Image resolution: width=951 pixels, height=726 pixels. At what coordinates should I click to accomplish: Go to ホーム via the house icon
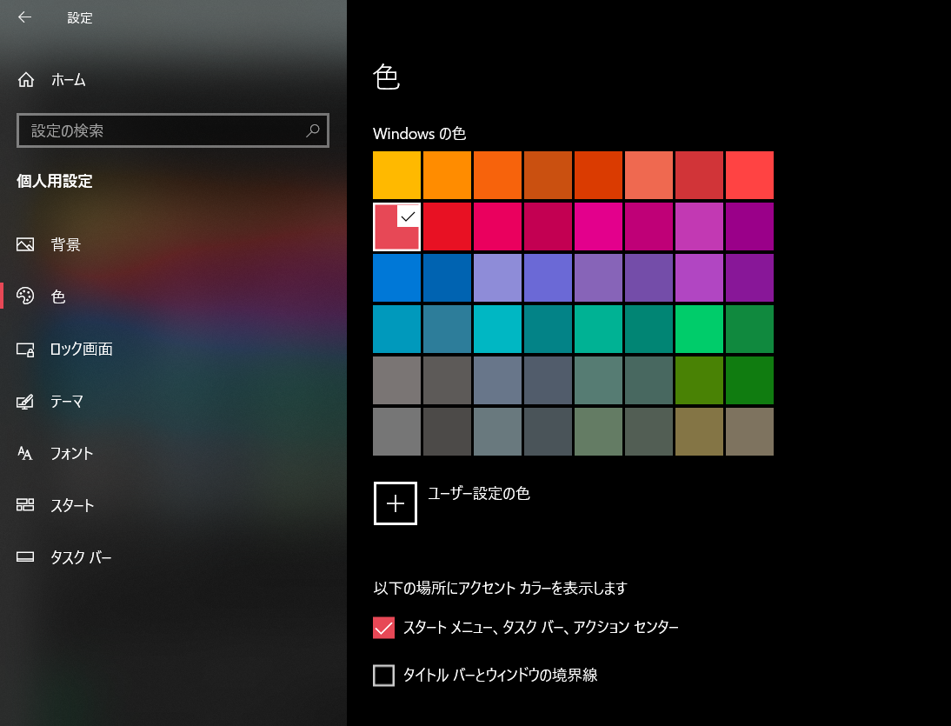[x=25, y=79]
